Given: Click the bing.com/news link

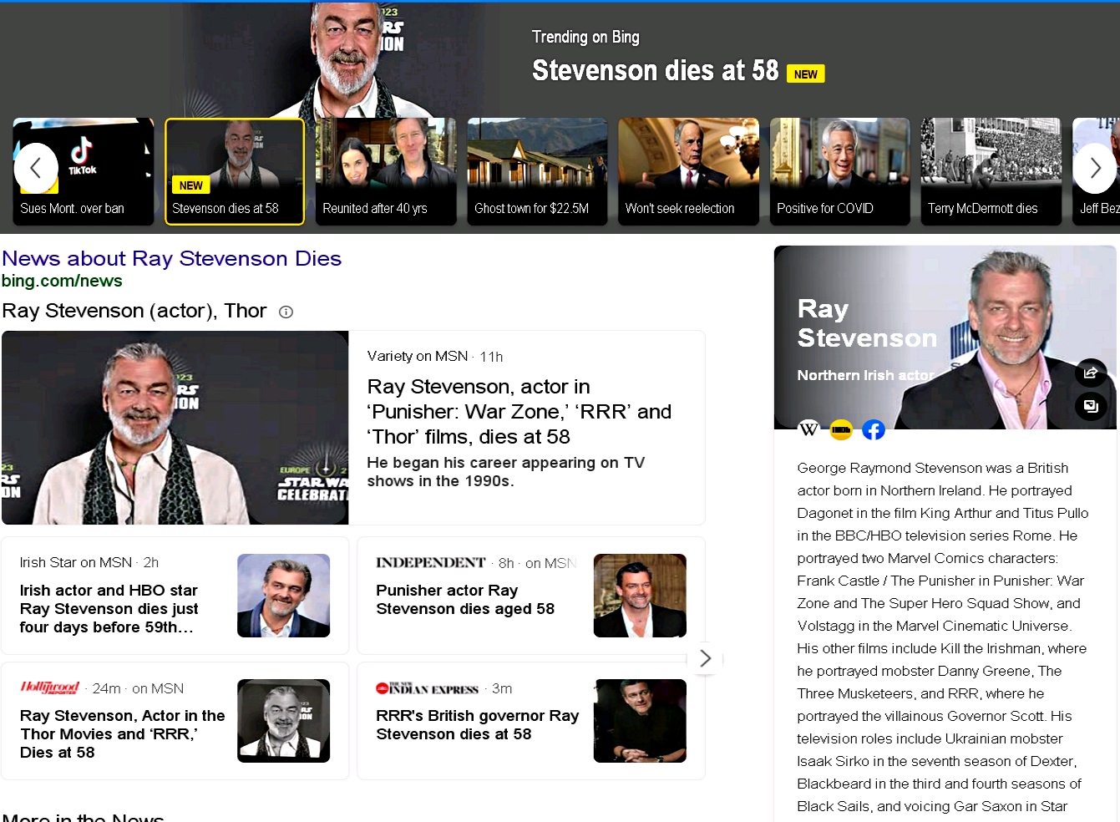Looking at the screenshot, I should click(x=62, y=281).
